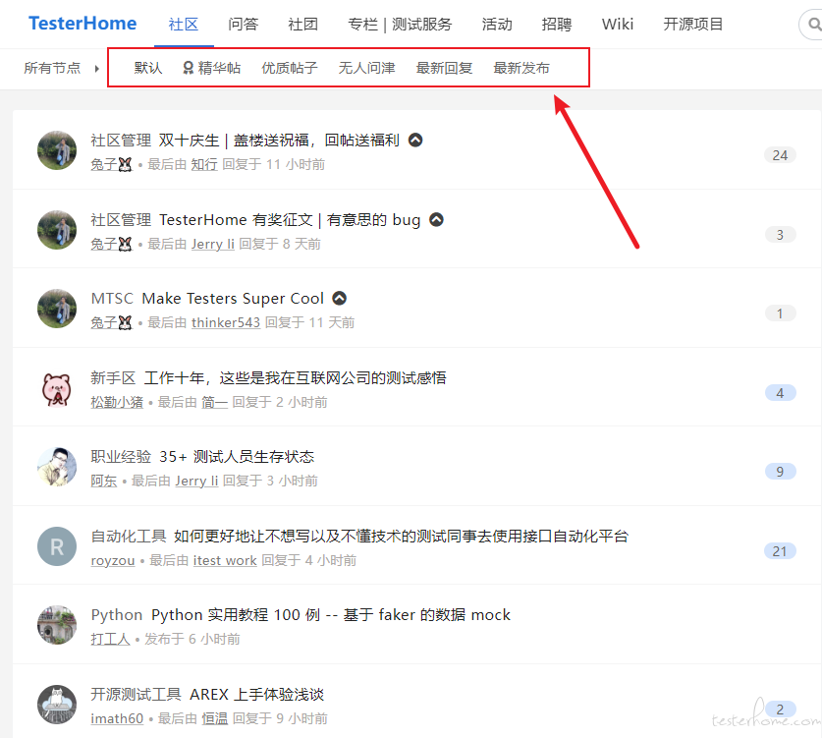
Task: Click 打工人's avatar image
Action: coord(57,625)
